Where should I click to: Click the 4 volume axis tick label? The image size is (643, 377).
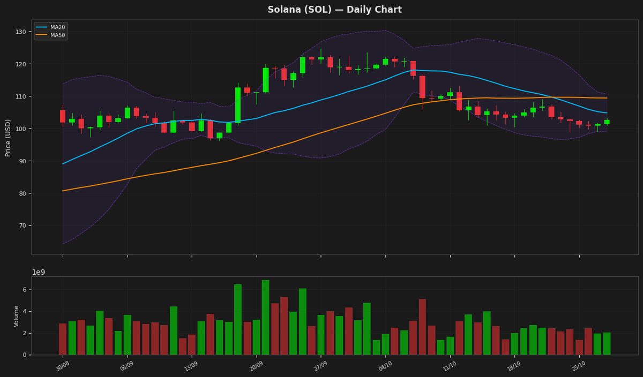25,312
